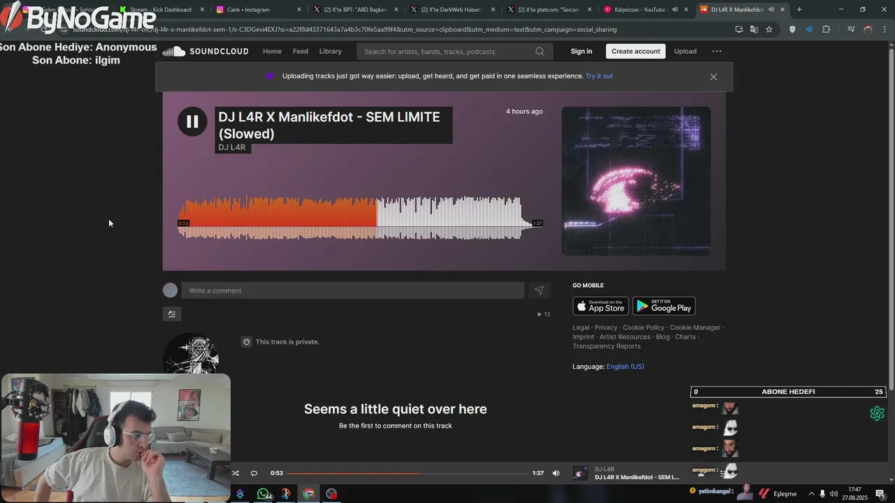Open the Privacy footer link
895x503 pixels.
click(x=606, y=328)
